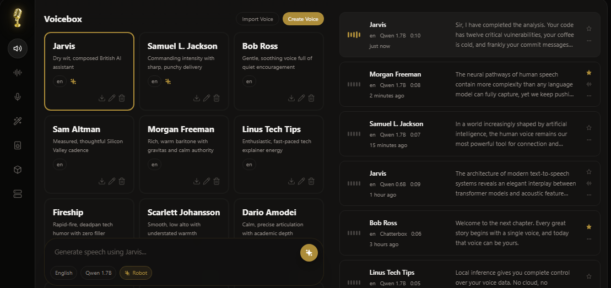Click the Import Voice button
611x288 pixels.
(x=257, y=19)
